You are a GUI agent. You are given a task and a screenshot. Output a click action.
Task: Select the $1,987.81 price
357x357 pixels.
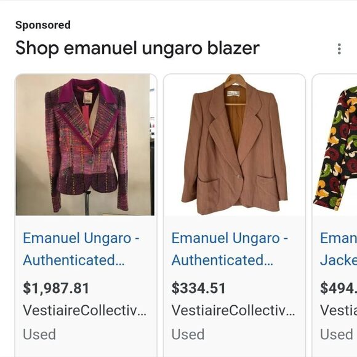coord(56,288)
